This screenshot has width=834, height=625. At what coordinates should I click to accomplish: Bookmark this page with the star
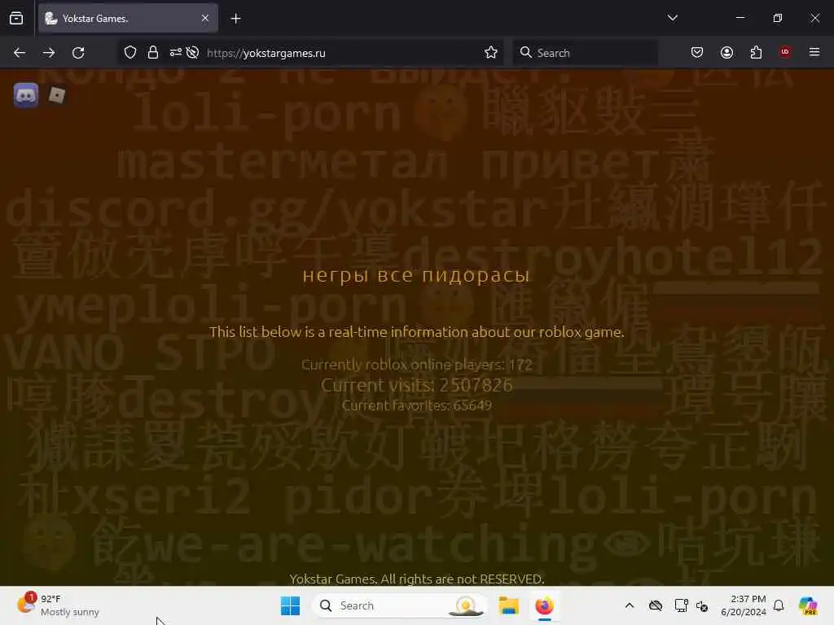coord(491,53)
